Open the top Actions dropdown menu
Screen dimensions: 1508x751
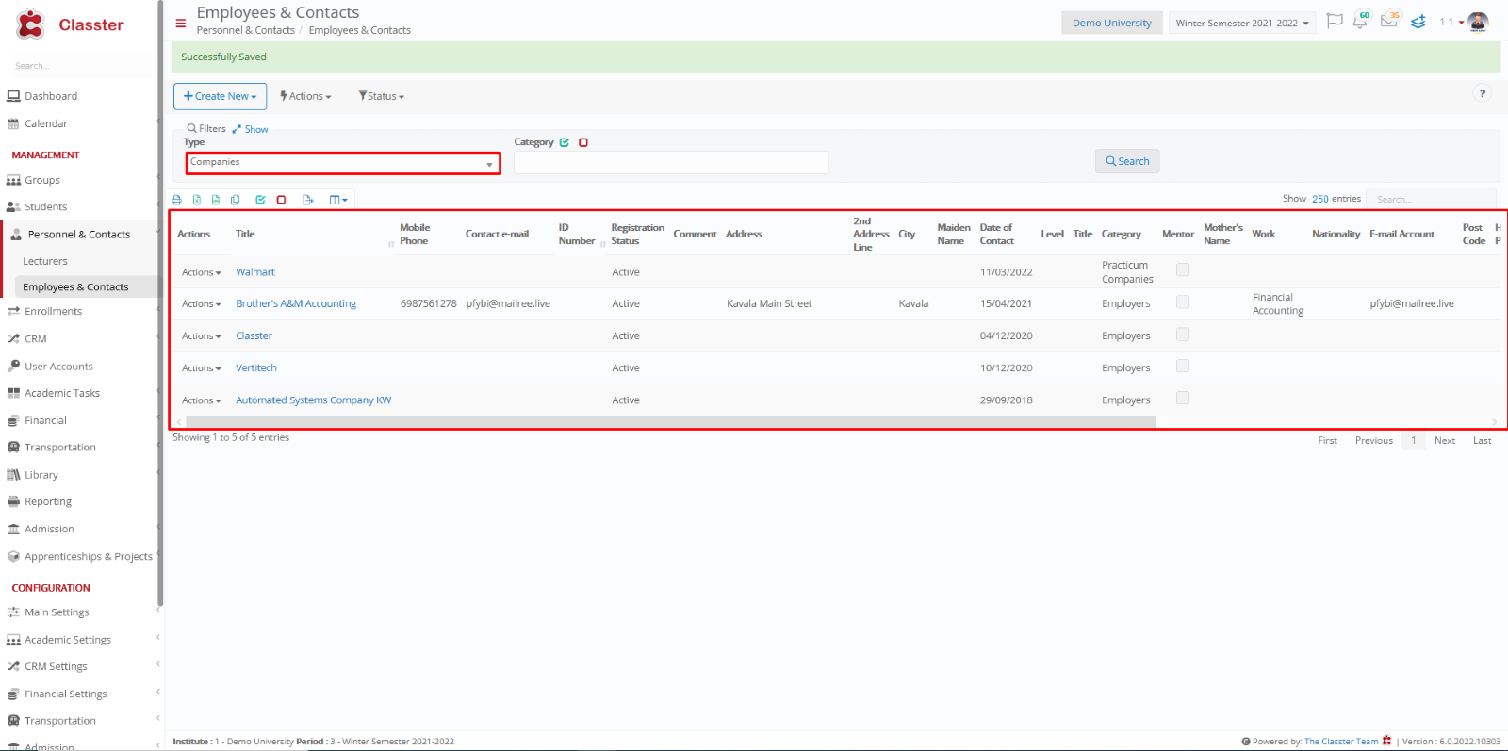point(305,96)
